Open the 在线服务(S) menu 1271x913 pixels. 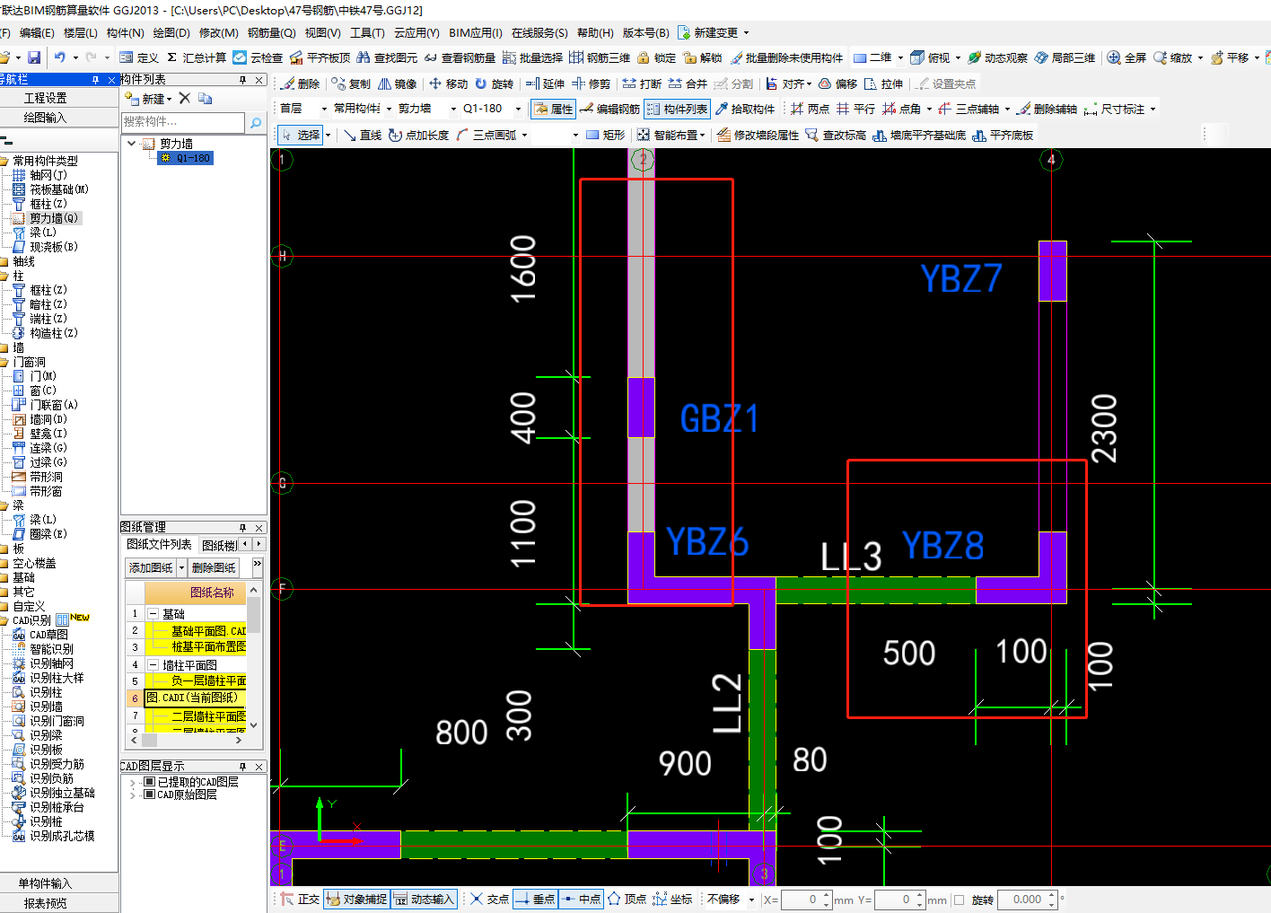(539, 32)
